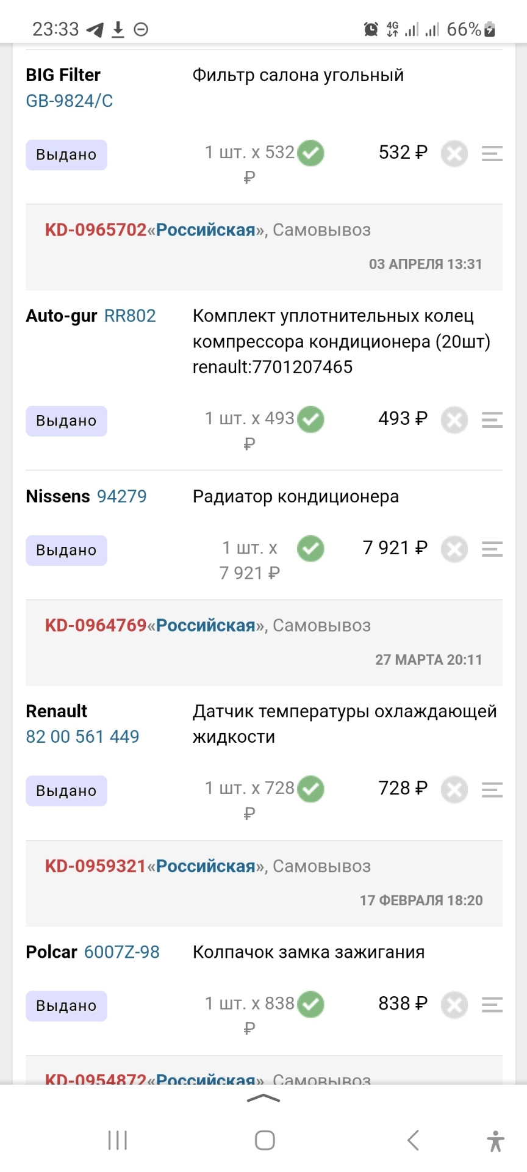Viewport: 527px width, 1172px height.
Task: Tap the Recents button in the bottom navigation
Action: pyautogui.click(x=117, y=1138)
